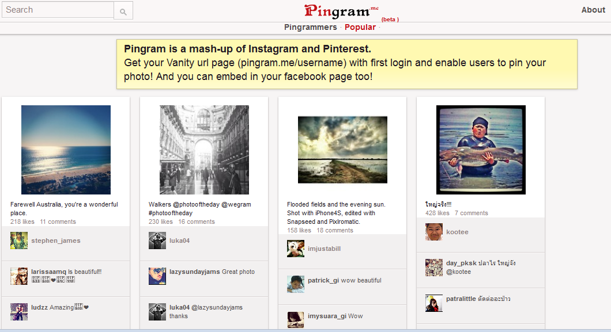Switch to the Pingrammers tab
Image resolution: width=611 pixels, height=332 pixels.
(x=310, y=27)
